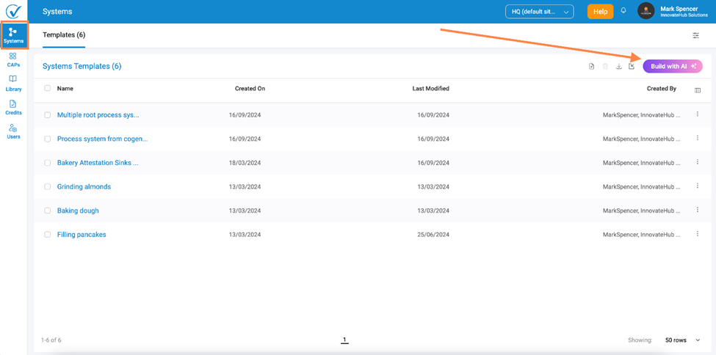The width and height of the screenshot is (716, 355).
Task: Click the checkmark app logo
Action: tap(14, 10)
